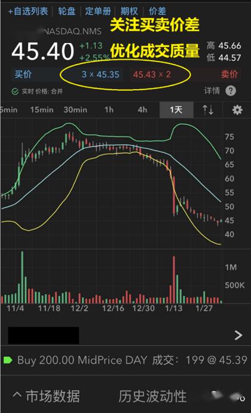251x413 pixels.
Task: Switch chart to 4h interval
Action: (x=142, y=110)
